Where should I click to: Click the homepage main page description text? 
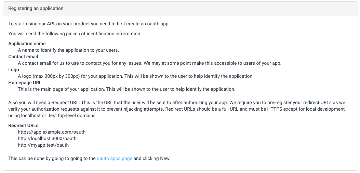pyautogui.click(x=126, y=89)
